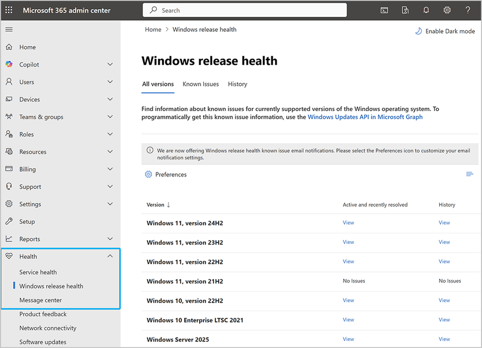
Task: Expand the Copilot menu chevron
Action: [110, 64]
